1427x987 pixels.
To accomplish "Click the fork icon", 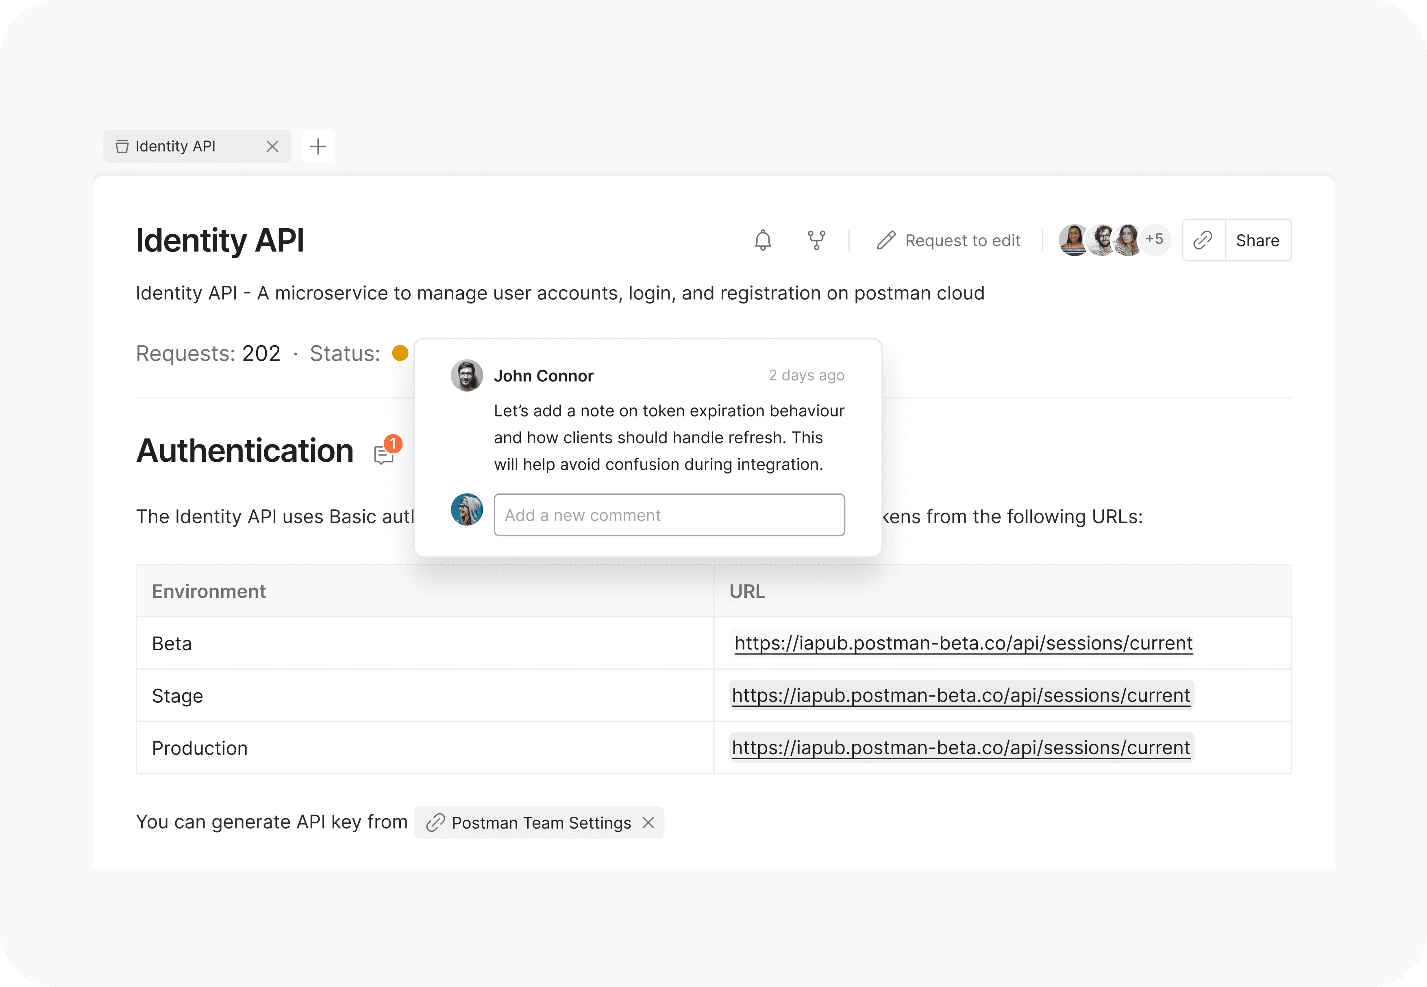I will click(816, 240).
